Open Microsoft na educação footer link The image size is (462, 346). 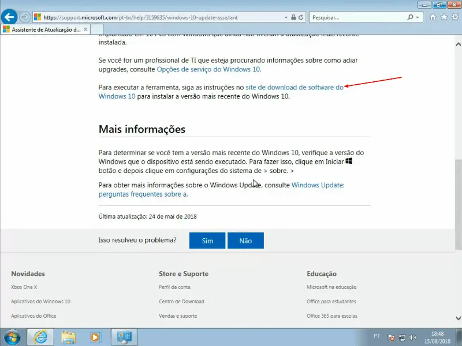pyautogui.click(x=331, y=287)
